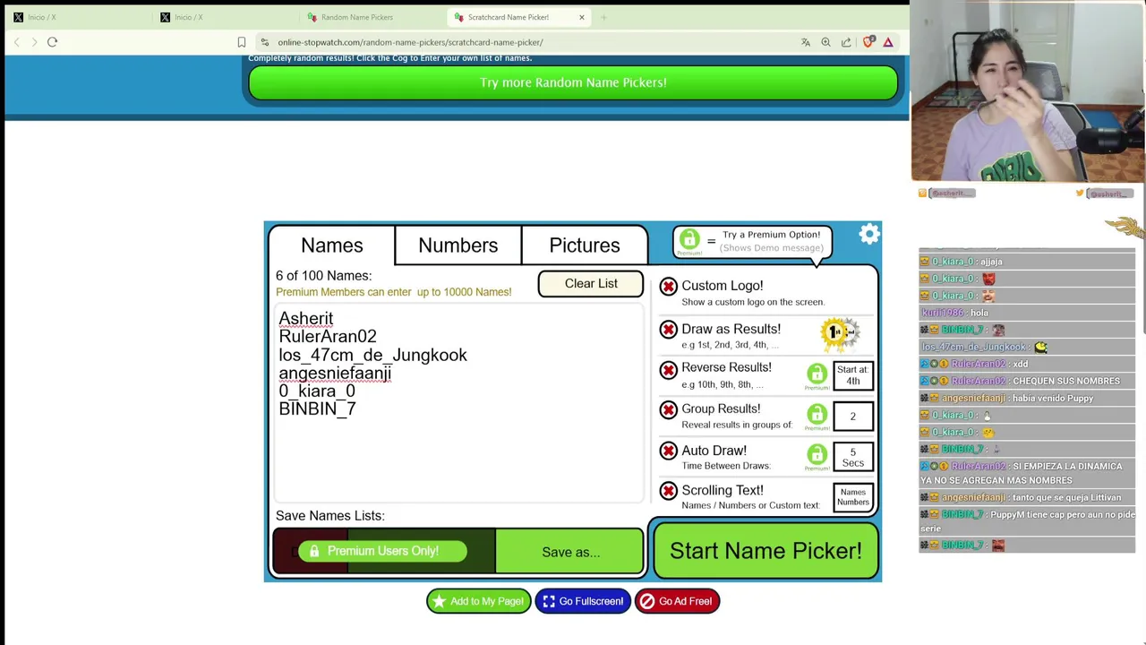Toggle the Reverse Results option
Screen dimensions: 1146x645
coord(669,370)
